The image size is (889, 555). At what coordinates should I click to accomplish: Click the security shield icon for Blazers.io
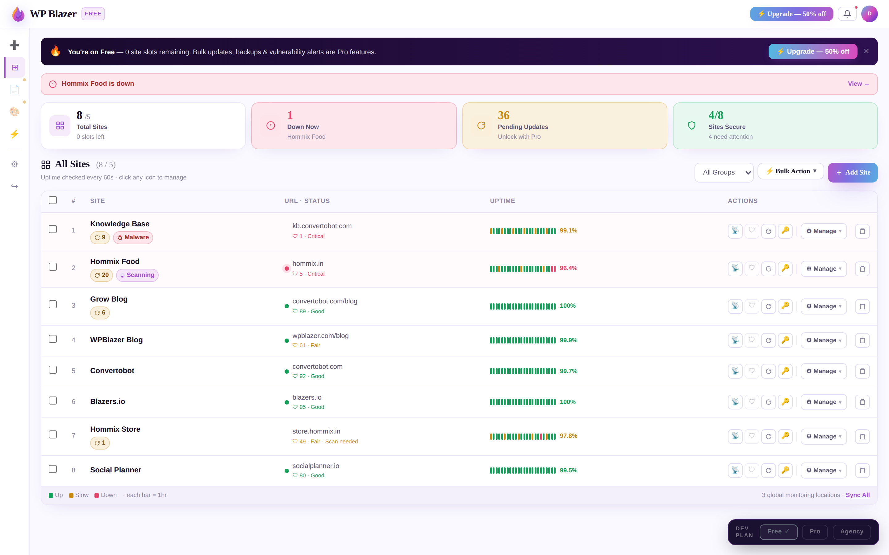(752, 402)
